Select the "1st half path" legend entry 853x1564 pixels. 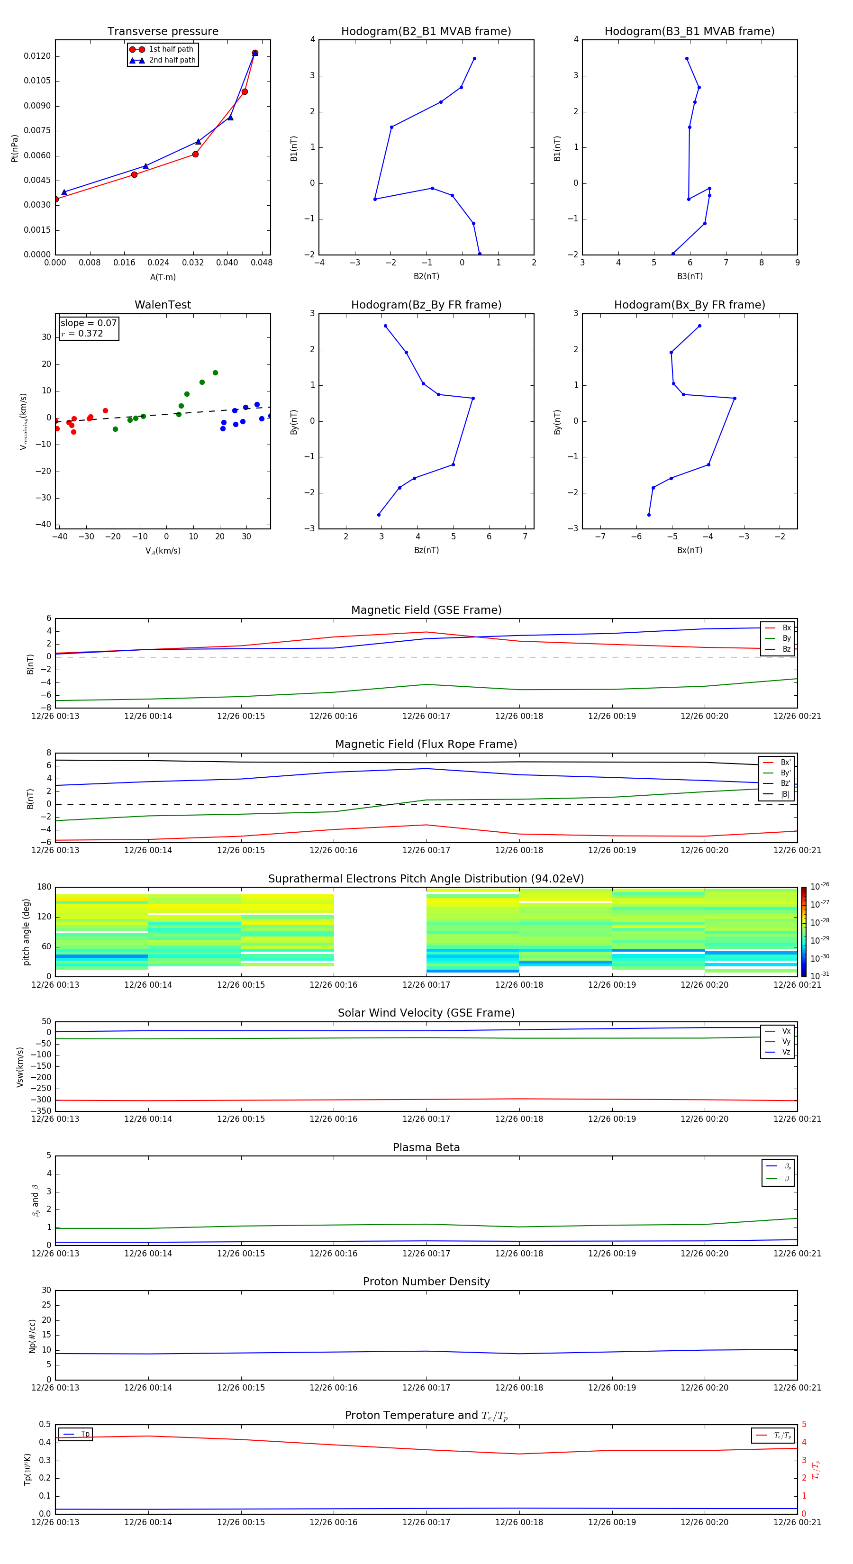[163, 49]
